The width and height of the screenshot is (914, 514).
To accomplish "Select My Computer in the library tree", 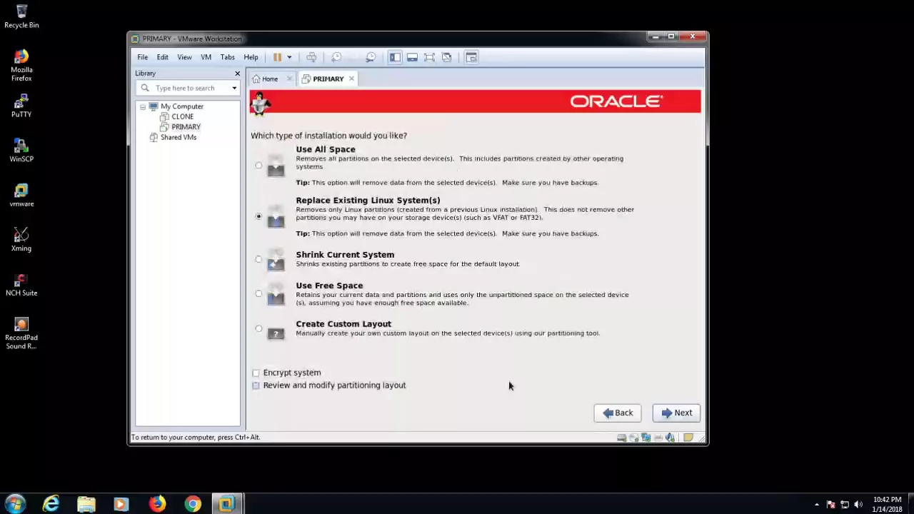I will coord(181,106).
